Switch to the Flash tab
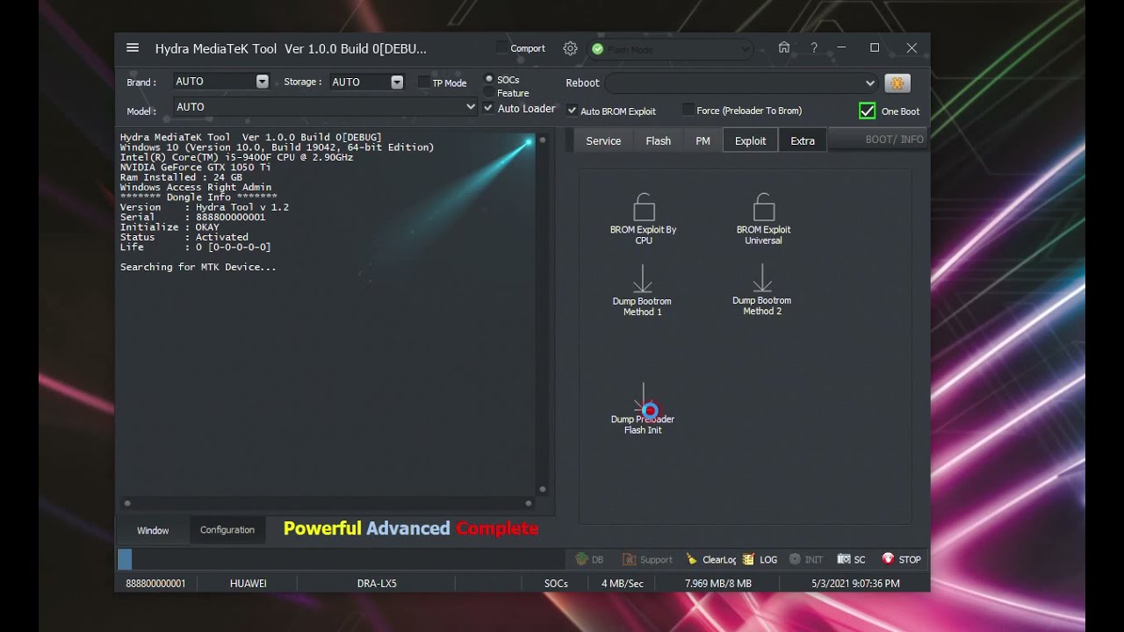This screenshot has width=1124, height=632. click(658, 140)
